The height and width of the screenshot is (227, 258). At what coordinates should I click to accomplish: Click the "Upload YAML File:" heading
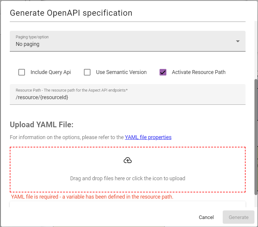[x=42, y=125]
